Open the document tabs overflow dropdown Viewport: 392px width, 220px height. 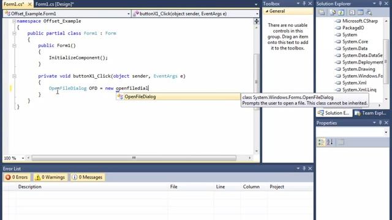coord(256,4)
